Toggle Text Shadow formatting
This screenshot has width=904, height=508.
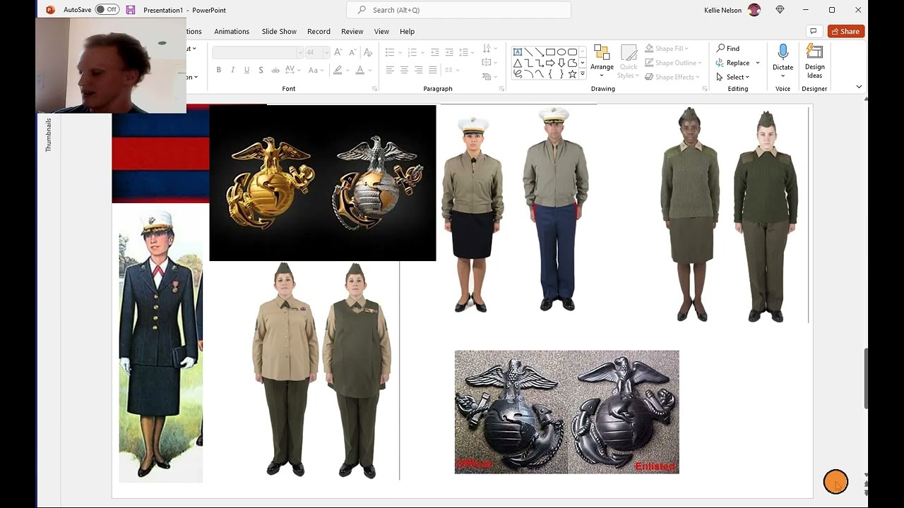point(261,70)
